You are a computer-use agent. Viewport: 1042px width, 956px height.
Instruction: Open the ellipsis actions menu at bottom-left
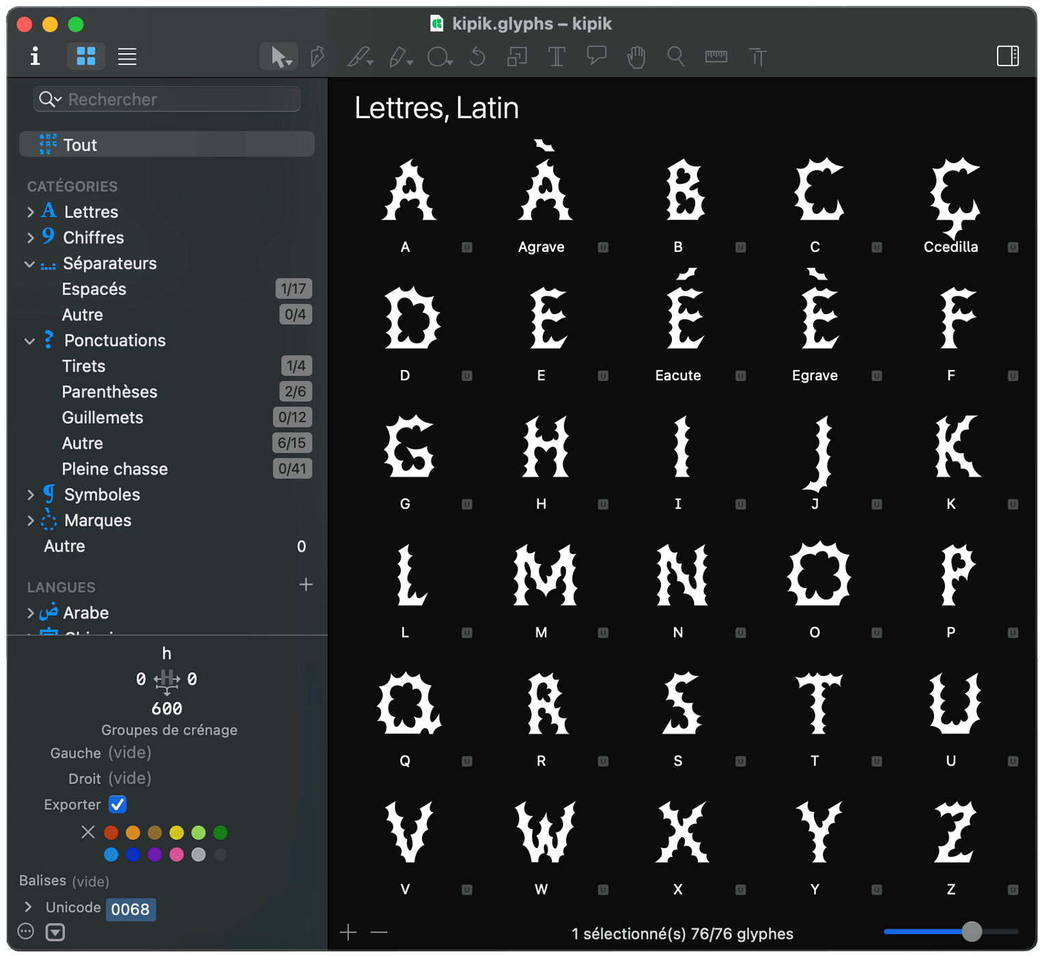click(26, 931)
